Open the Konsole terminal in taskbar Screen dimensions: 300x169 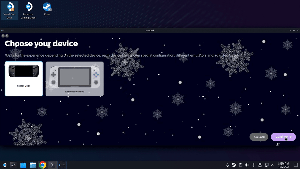tap(52, 165)
